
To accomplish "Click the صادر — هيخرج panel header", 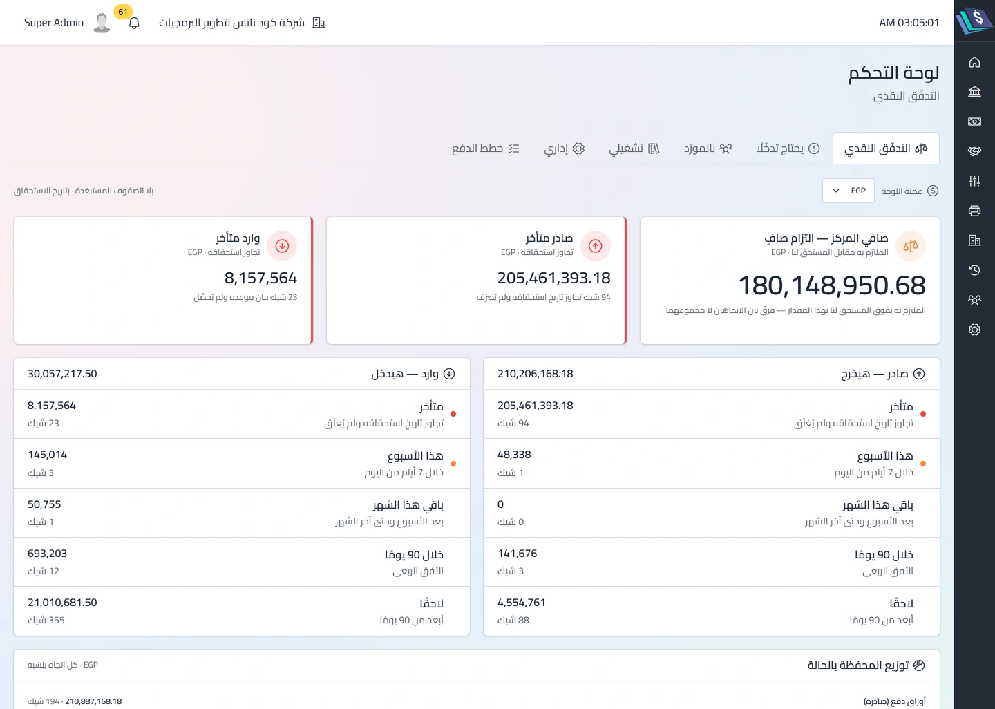I will coord(712,374).
